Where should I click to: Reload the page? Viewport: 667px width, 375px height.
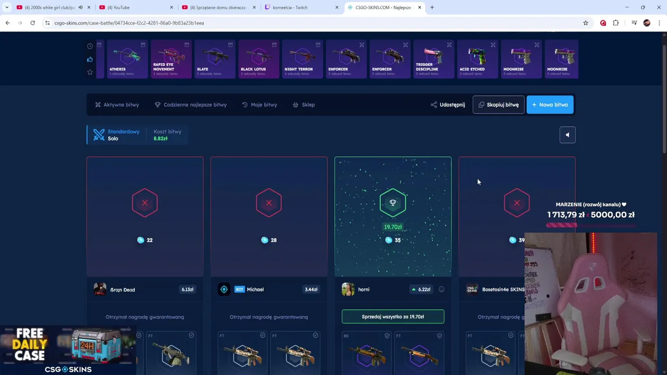click(32, 23)
